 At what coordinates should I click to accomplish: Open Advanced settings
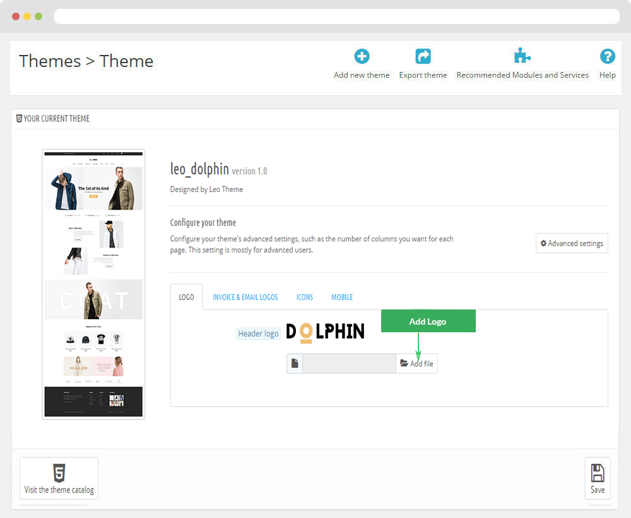pyautogui.click(x=572, y=243)
